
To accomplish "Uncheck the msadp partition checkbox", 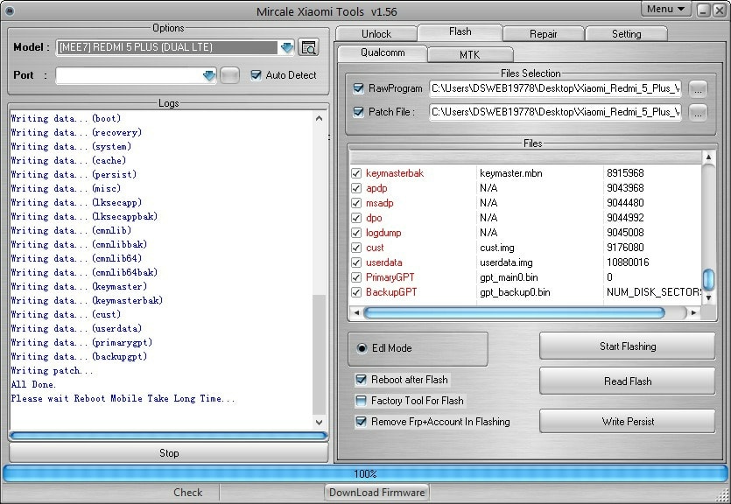I will pyautogui.click(x=356, y=203).
